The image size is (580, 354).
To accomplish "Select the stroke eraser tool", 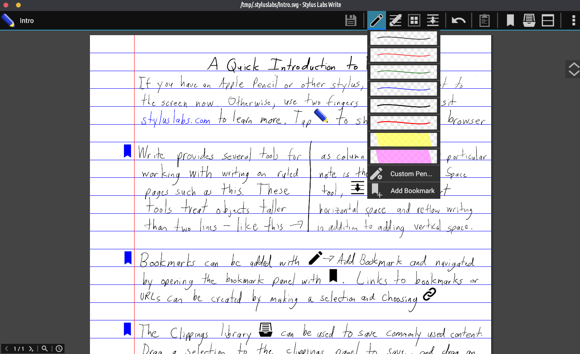I will 395,20.
